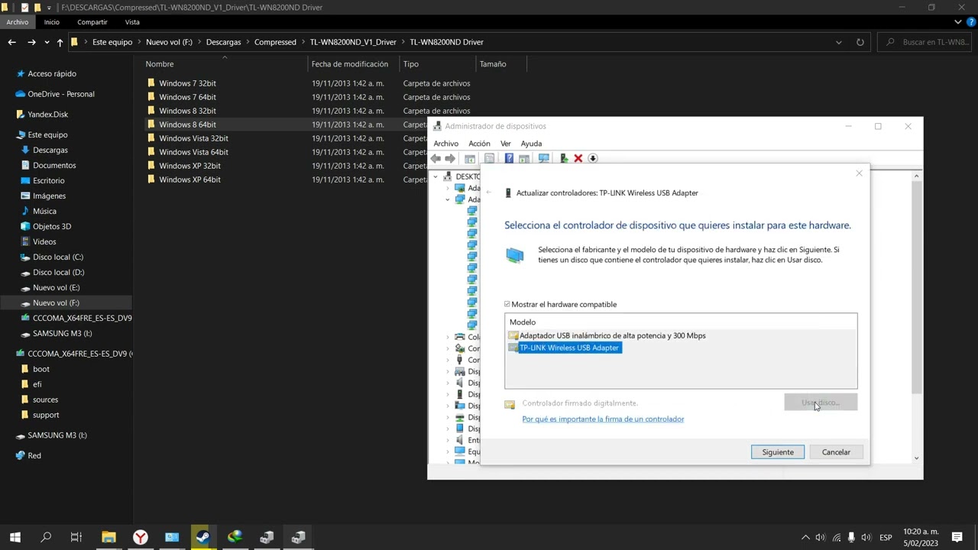The image size is (978, 550).
Task: Click the monitor scan-for-hardware toolbar icon
Action: (x=544, y=158)
